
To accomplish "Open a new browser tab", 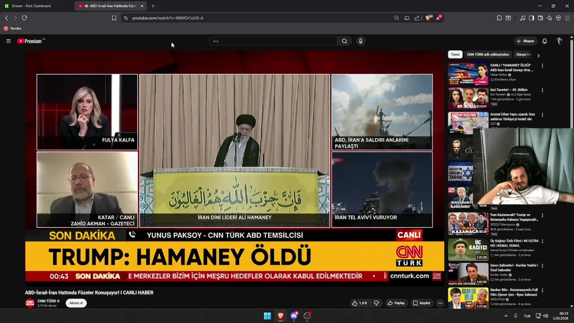I will (x=153, y=6).
